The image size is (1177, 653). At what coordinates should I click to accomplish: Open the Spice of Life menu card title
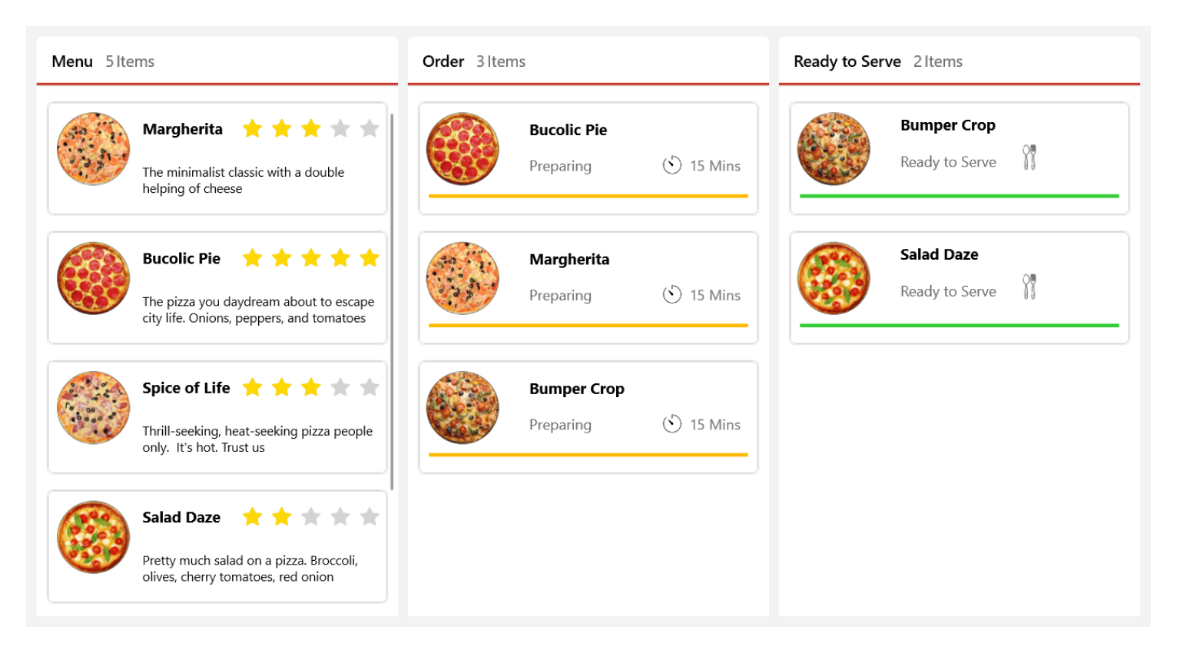(186, 388)
